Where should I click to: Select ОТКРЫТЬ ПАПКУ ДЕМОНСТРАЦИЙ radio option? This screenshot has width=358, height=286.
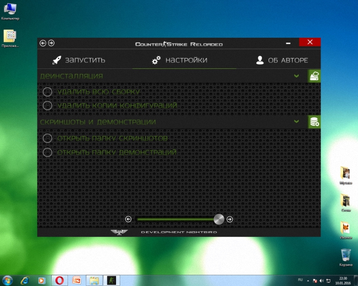pyautogui.click(x=48, y=152)
